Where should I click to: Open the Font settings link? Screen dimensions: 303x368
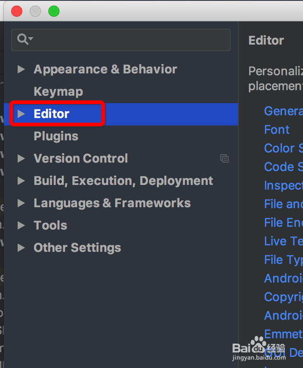point(277,130)
